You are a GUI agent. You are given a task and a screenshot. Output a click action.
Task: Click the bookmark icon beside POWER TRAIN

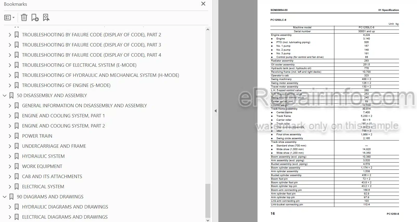point(17,136)
